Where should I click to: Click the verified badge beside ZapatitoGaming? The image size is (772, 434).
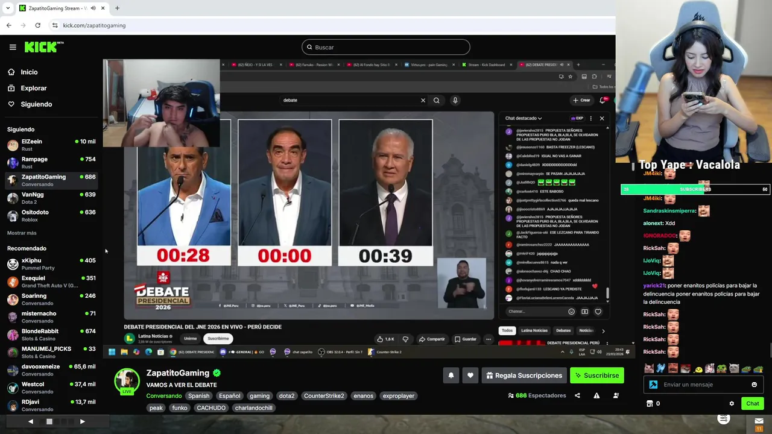[x=217, y=373]
